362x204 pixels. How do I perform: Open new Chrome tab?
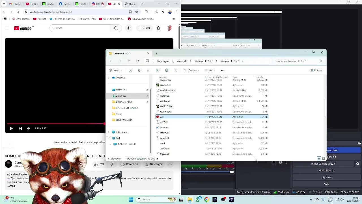142,4
